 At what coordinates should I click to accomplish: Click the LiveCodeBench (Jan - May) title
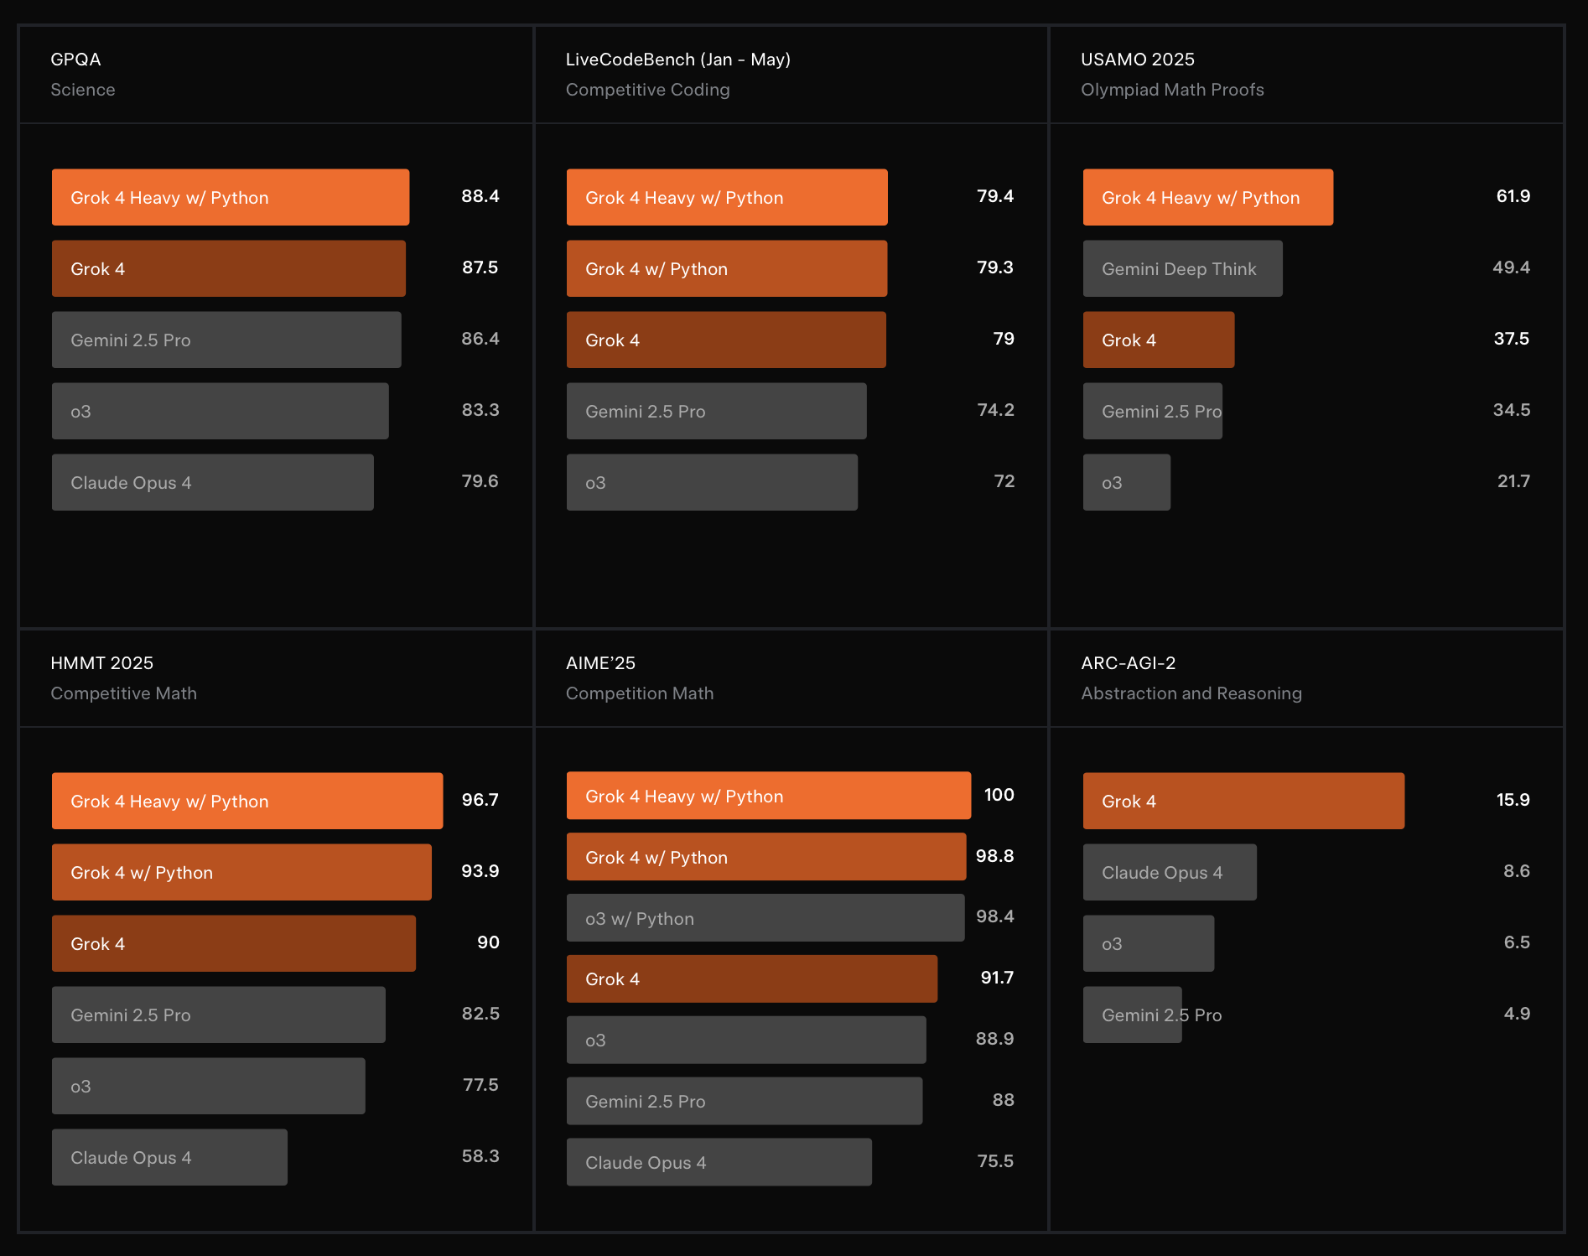[x=677, y=60]
